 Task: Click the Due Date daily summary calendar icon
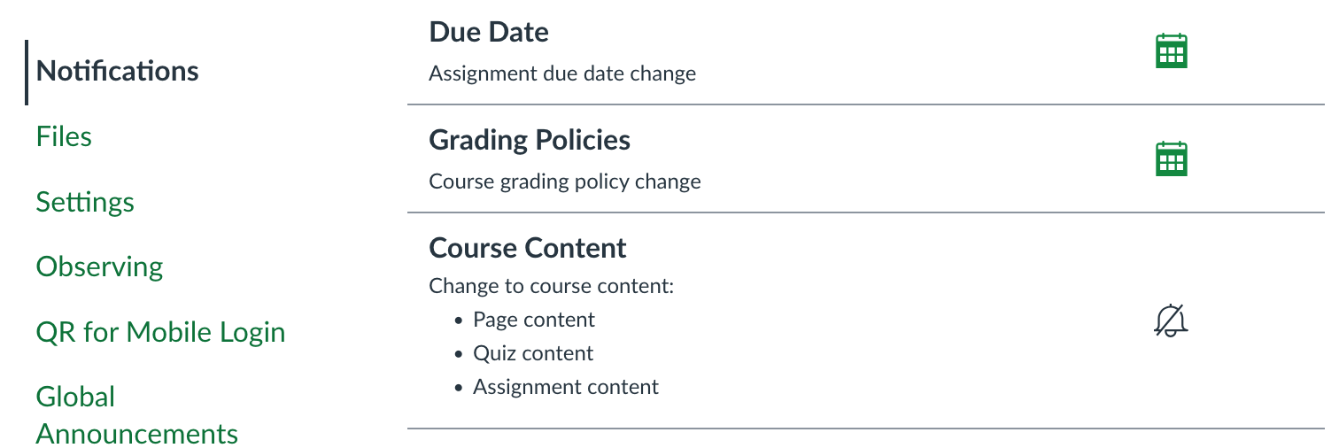pos(1172,51)
